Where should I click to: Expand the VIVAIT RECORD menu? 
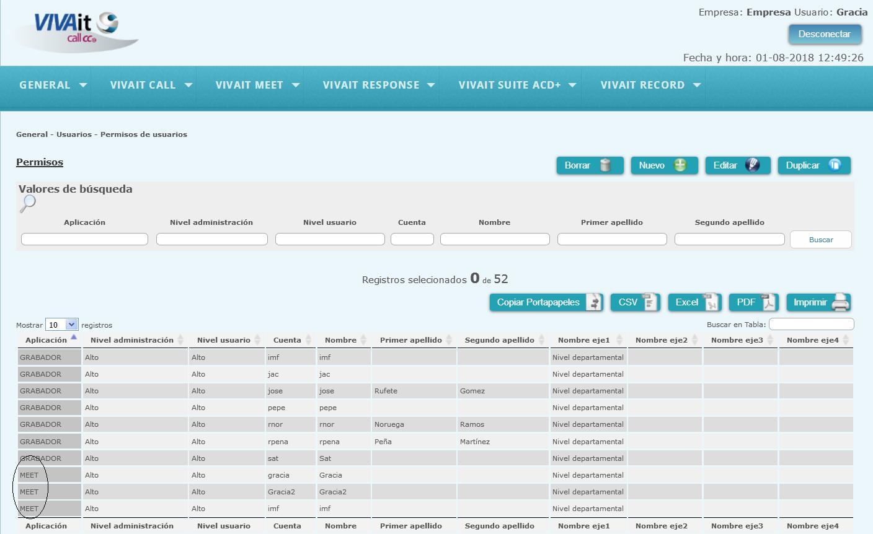coord(650,85)
